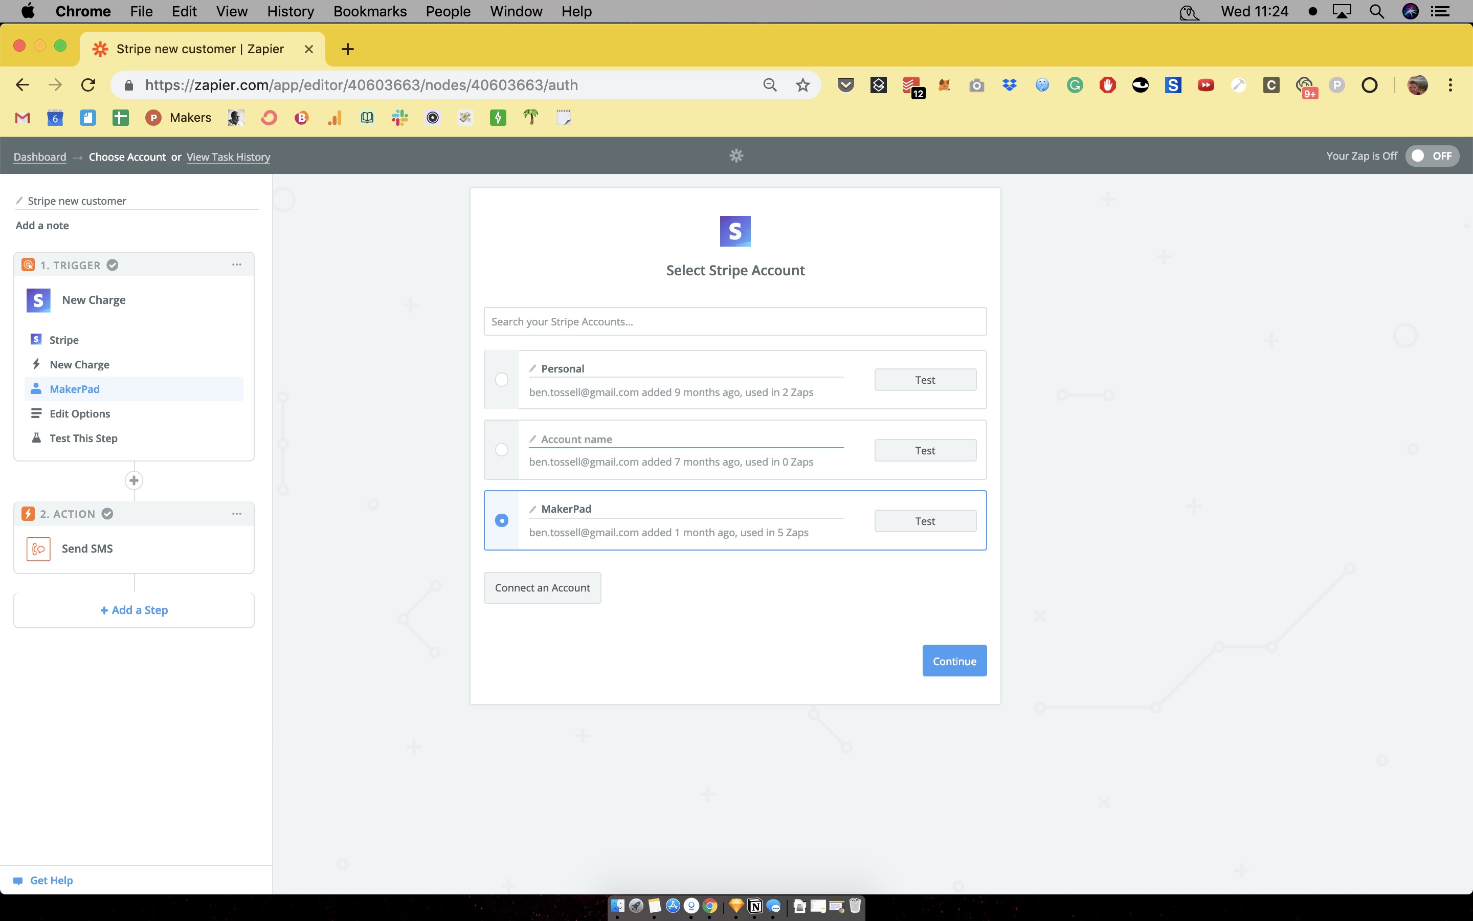The width and height of the screenshot is (1473, 921).
Task: Click browser Reload icon
Action: pyautogui.click(x=88, y=84)
